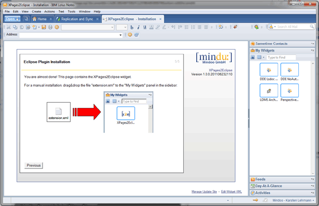Click the highlighter pen icon

[x=158, y=27]
